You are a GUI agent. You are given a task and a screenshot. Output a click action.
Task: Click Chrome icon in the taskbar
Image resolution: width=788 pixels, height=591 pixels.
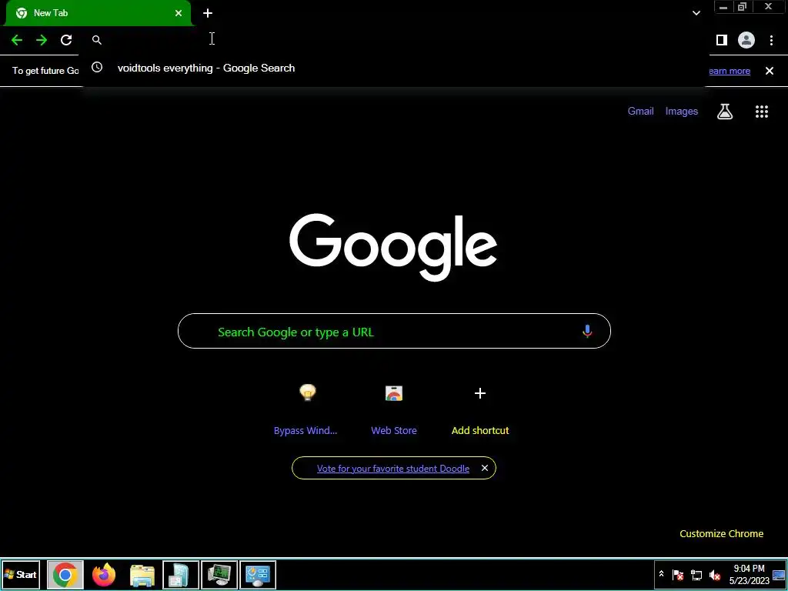65,575
